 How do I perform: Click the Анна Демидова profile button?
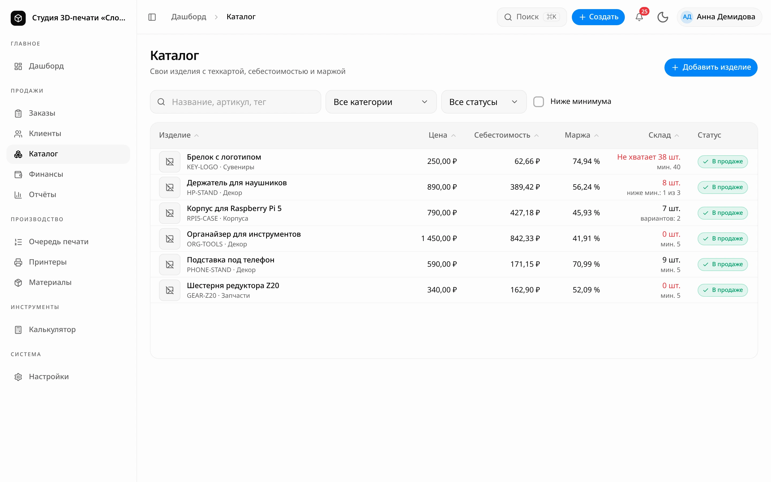719,17
